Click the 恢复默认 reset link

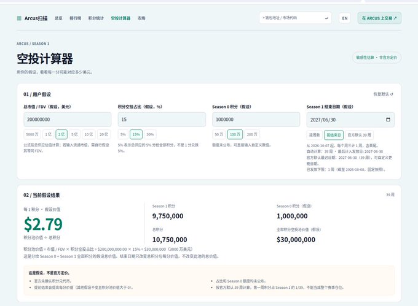coord(383,94)
